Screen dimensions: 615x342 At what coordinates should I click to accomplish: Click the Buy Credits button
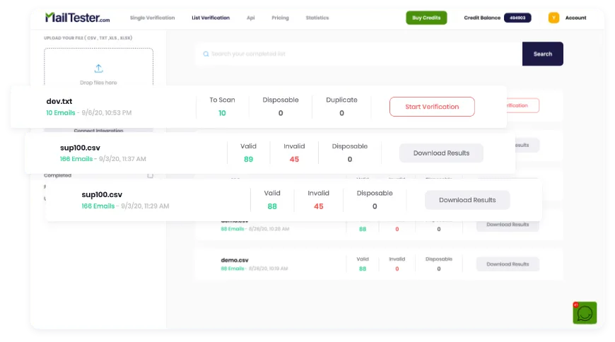426,18
